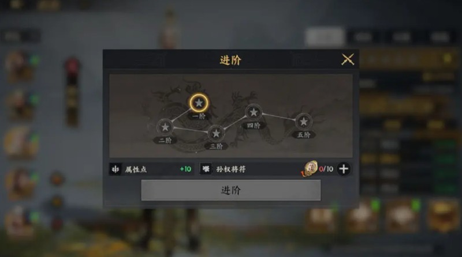
Task: Select the 三阶 star node
Action: [x=216, y=134]
